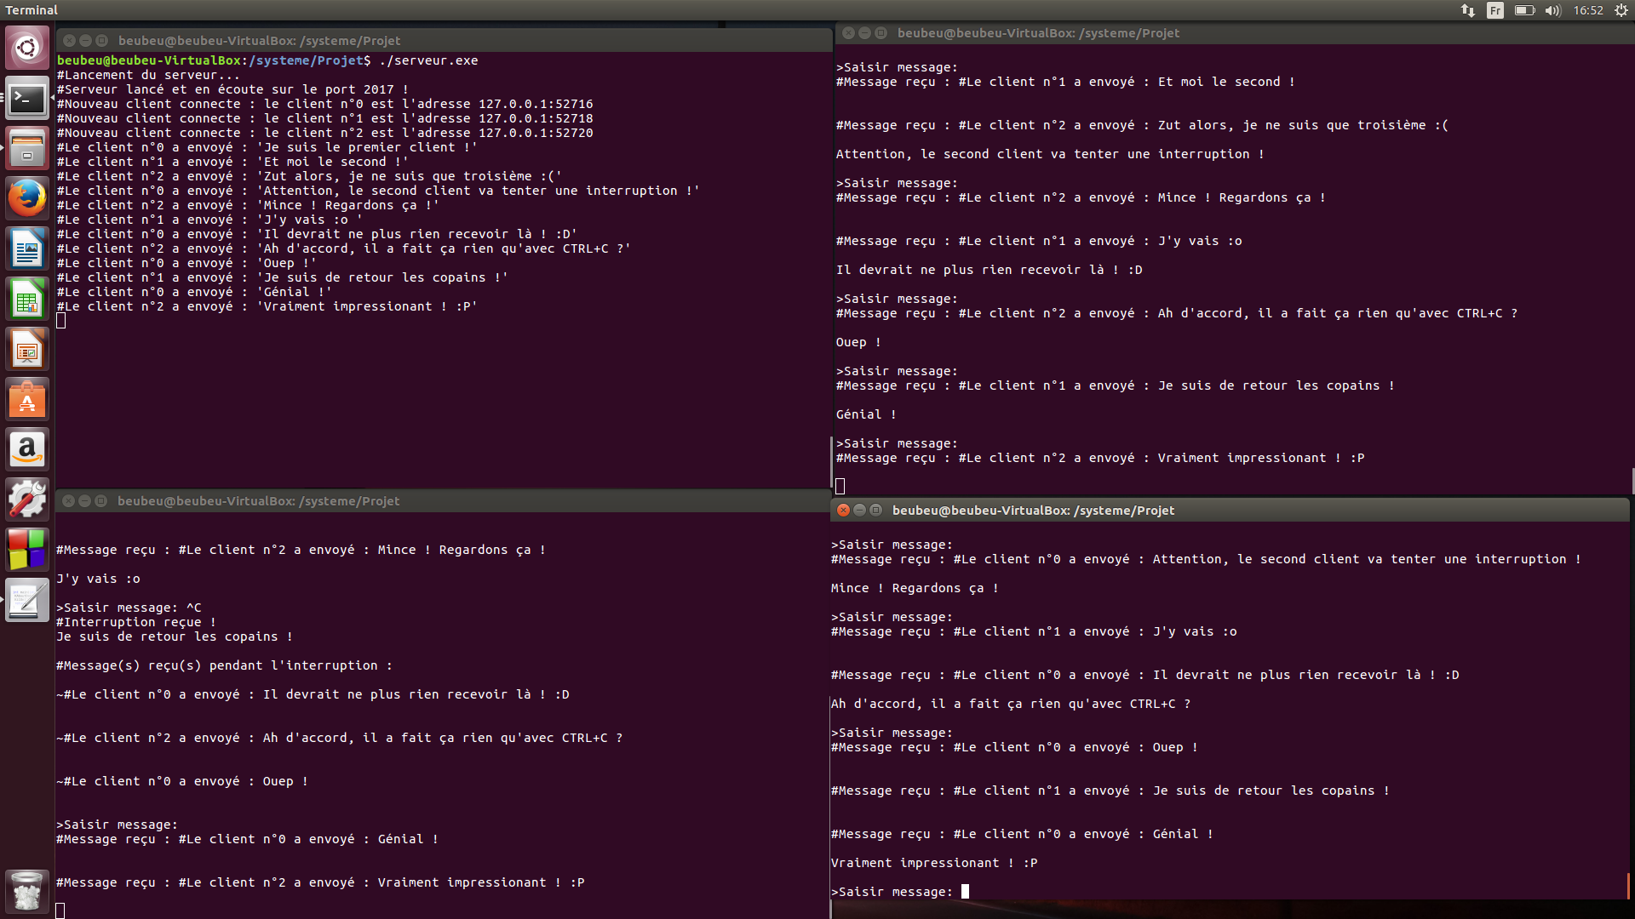The width and height of the screenshot is (1635, 919).
Task: Click the server line with address 127.0.0.1:52718
Action: coord(325,118)
